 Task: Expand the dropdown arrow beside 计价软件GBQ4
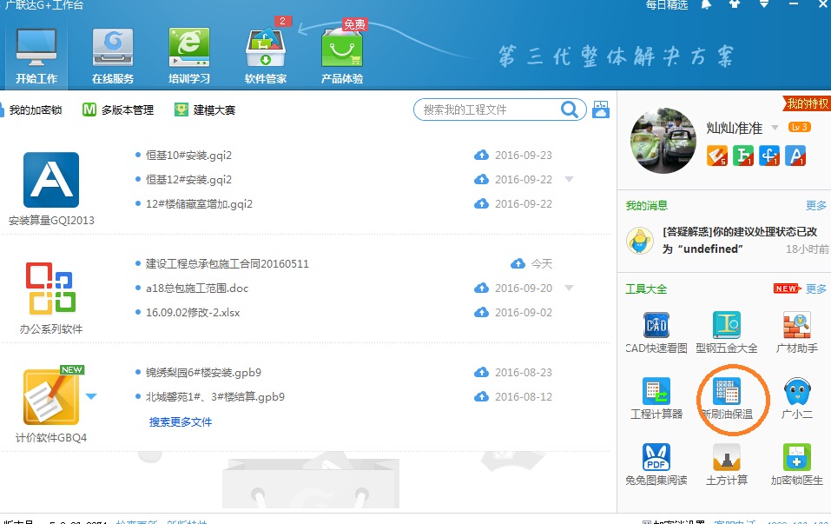coord(91,396)
